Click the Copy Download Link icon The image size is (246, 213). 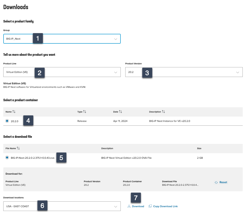coord(150,206)
